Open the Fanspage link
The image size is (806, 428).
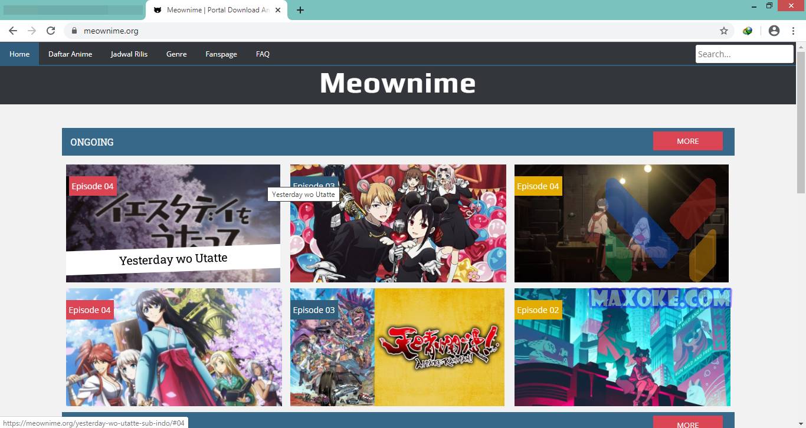pos(221,54)
